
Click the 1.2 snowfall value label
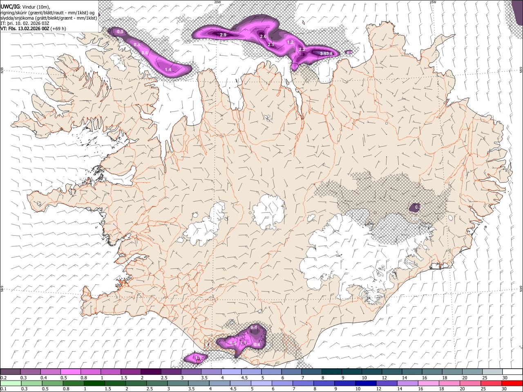coord(291,42)
